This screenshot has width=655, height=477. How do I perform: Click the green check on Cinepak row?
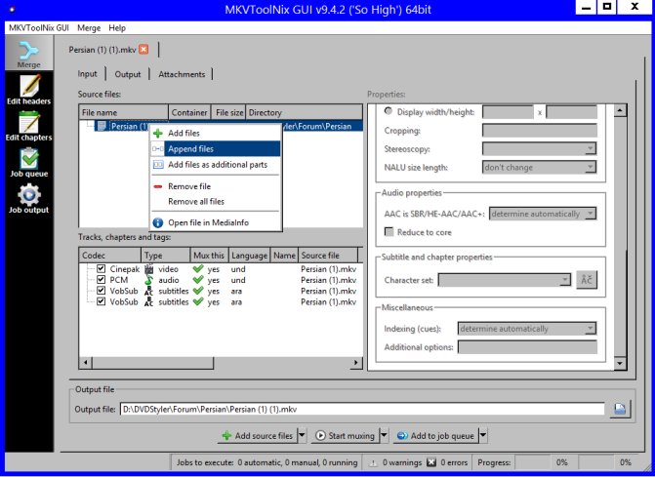point(198,269)
